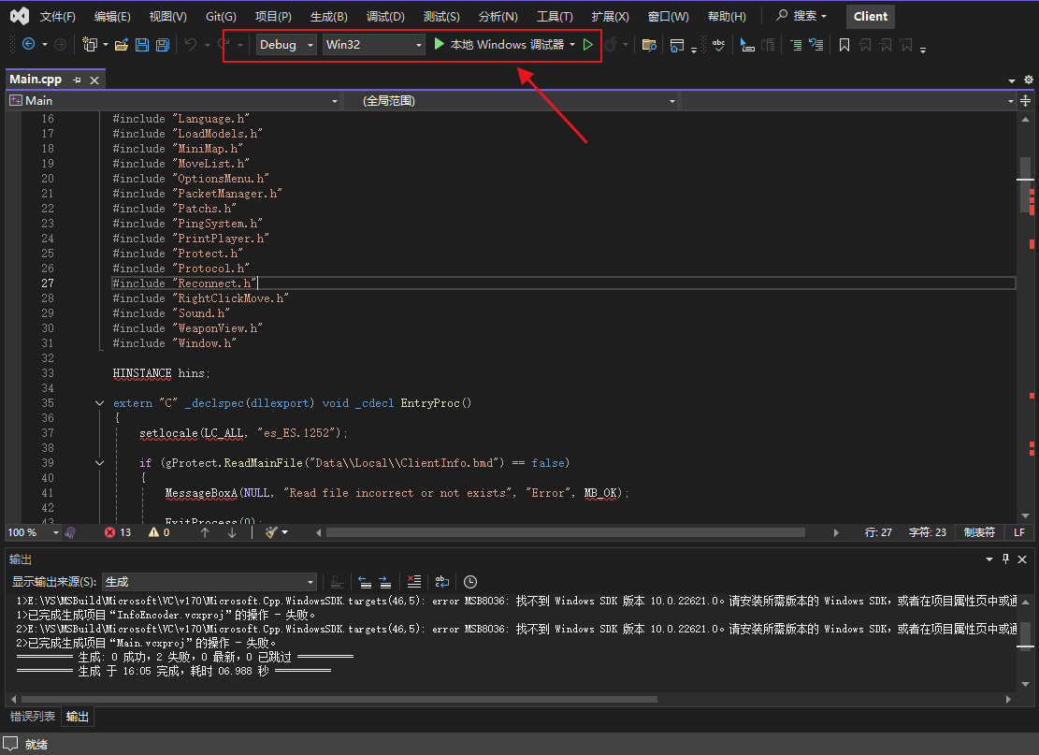Image resolution: width=1039 pixels, height=755 pixels.
Task: Toggle auto-hide pin on output panel
Action: 1006,559
